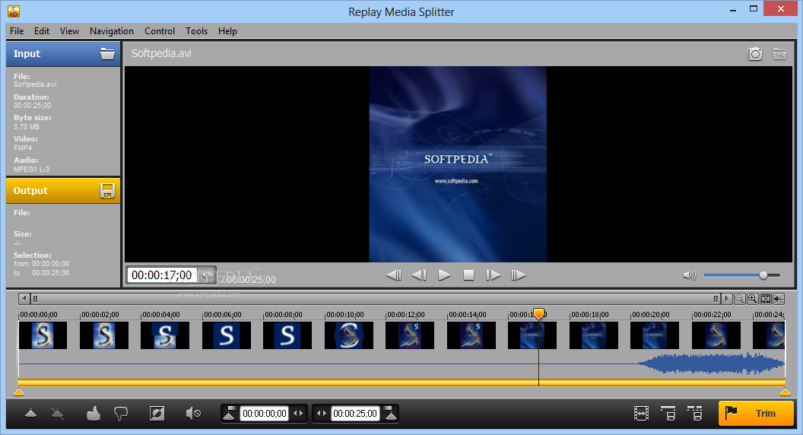Viewport: 803px width, 435px height.
Task: Select thumbnail at 00:00:10;00
Action: coord(349,335)
